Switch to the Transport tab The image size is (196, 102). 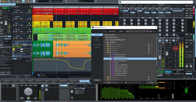click(7, 81)
